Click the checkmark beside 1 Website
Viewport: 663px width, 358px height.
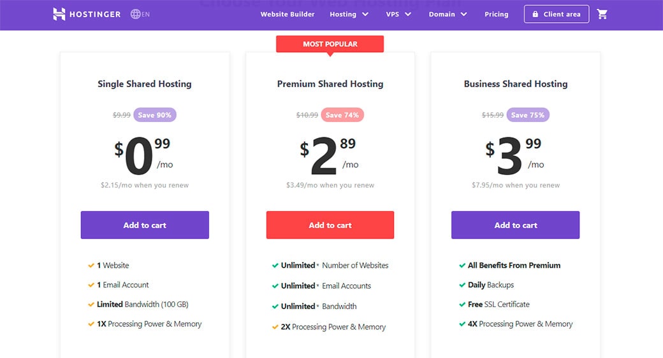91,265
